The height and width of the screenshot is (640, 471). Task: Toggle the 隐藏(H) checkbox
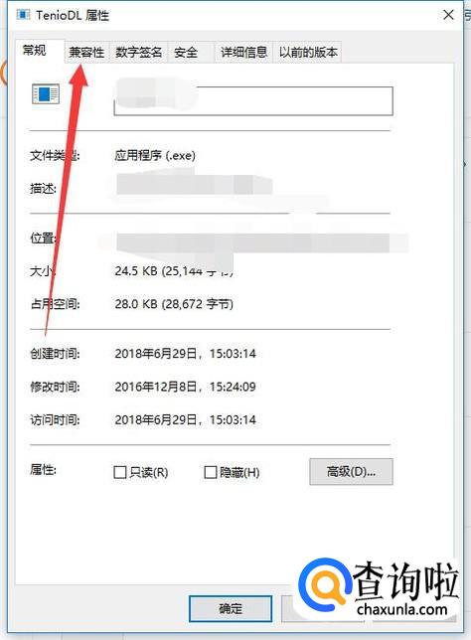point(211,472)
